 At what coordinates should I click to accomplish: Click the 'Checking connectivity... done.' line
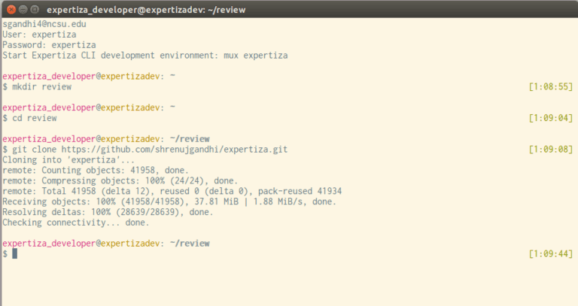pos(75,223)
